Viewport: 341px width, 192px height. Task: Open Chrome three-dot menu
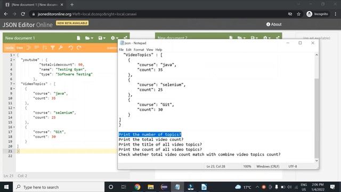(x=335, y=14)
